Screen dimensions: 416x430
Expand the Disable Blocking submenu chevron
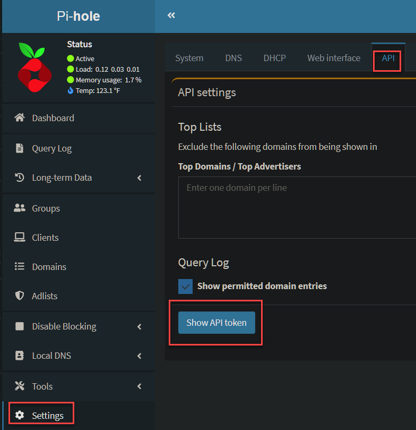[140, 326]
